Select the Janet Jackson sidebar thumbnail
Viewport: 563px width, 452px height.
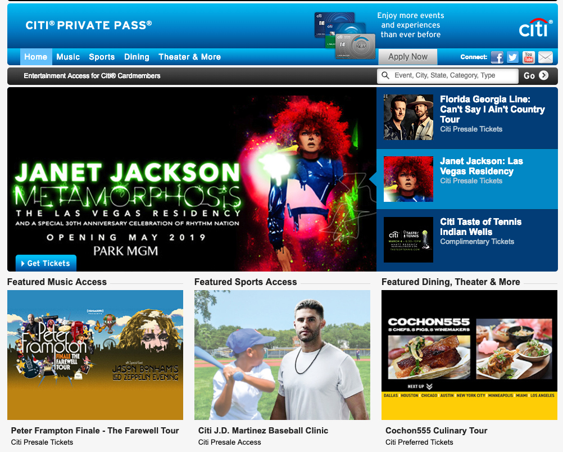click(x=408, y=179)
